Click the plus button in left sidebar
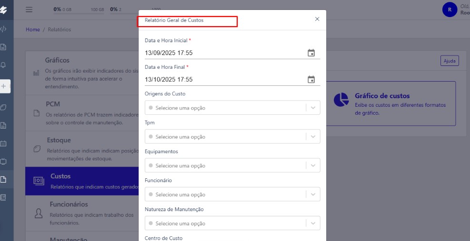470x241 pixels. 4,86
